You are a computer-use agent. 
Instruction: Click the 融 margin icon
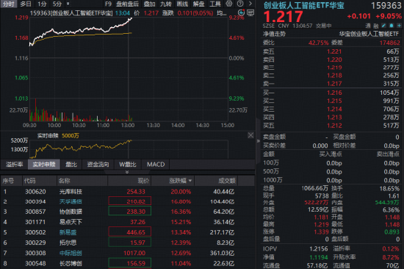tap(376, 26)
